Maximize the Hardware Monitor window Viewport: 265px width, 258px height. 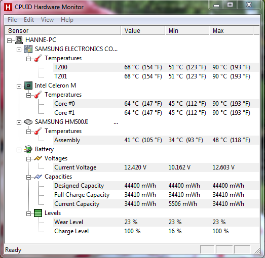point(230,5)
